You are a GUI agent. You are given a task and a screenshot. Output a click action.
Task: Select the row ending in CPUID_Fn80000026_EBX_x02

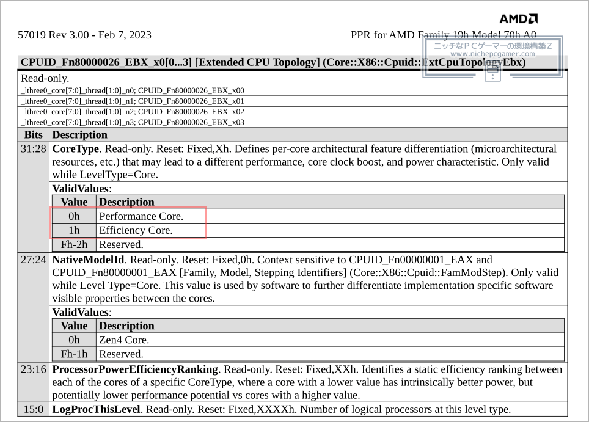click(x=293, y=112)
